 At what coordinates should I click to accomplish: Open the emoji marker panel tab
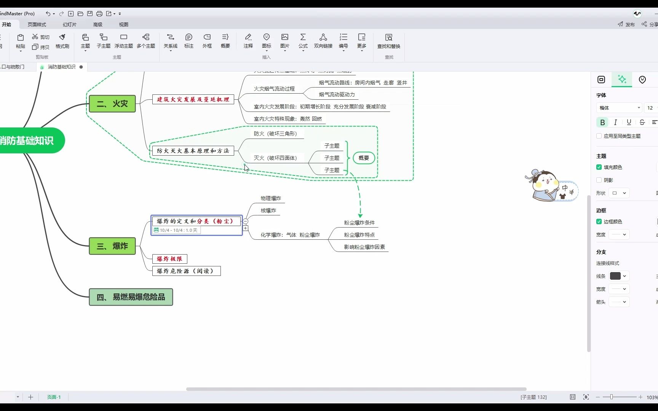tap(642, 80)
